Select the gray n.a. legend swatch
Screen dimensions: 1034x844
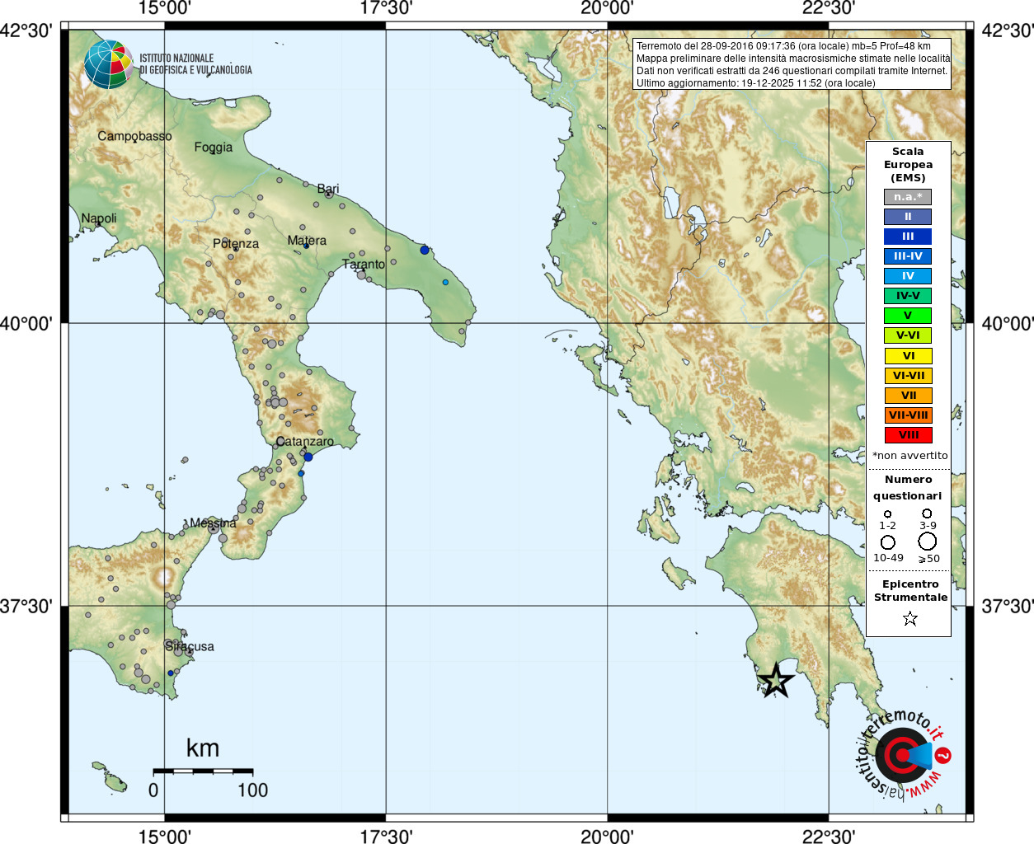(x=908, y=197)
